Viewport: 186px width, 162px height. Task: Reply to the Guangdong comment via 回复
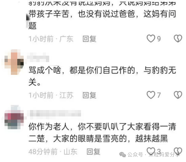tap(89, 39)
